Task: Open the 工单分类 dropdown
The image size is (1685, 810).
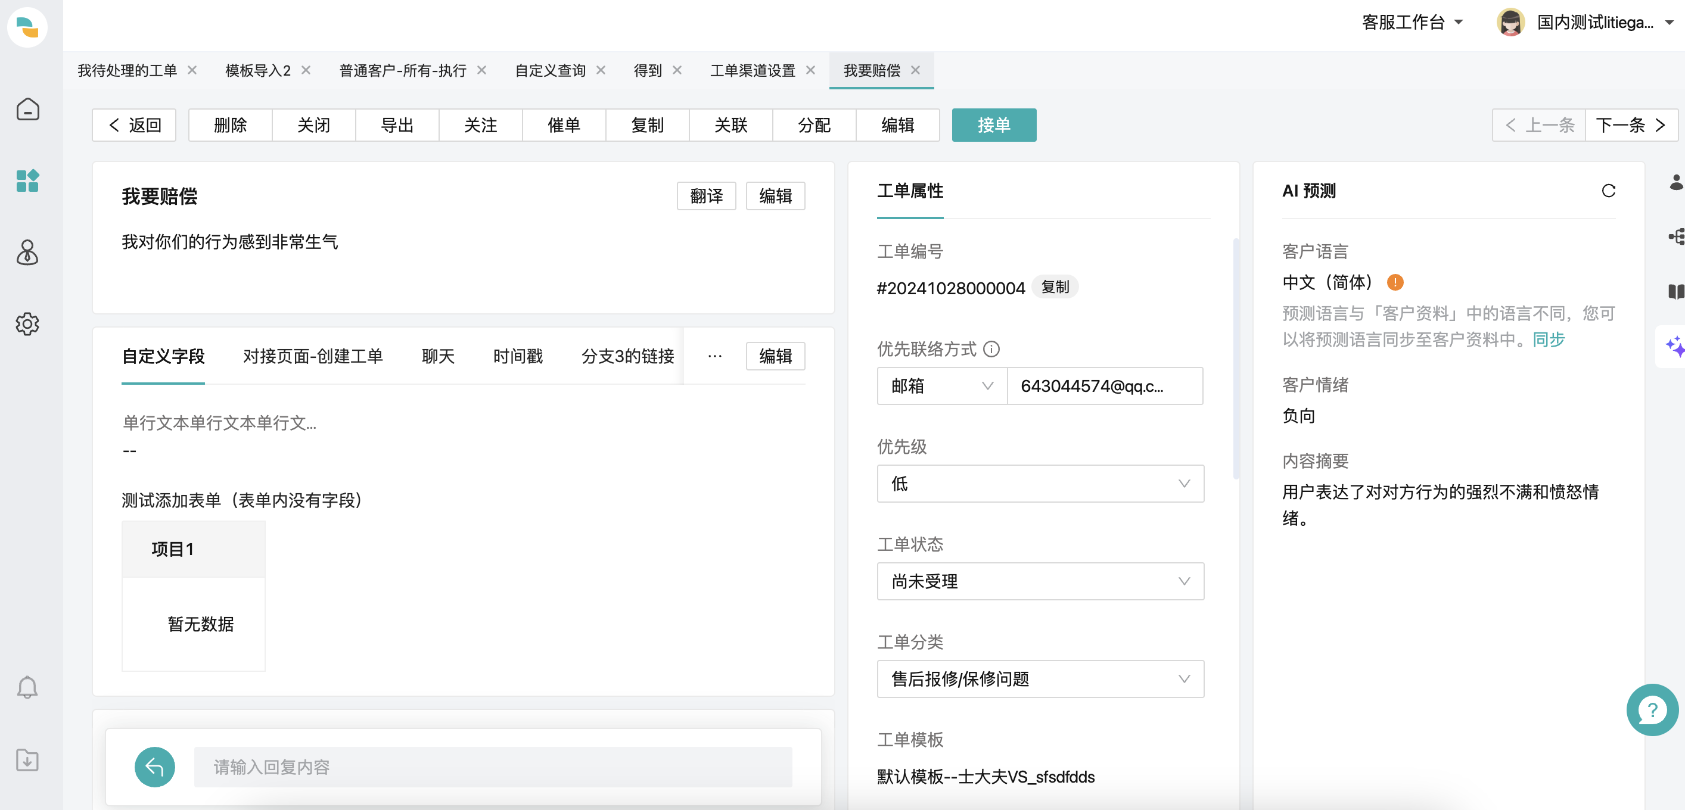Action: coord(1040,678)
